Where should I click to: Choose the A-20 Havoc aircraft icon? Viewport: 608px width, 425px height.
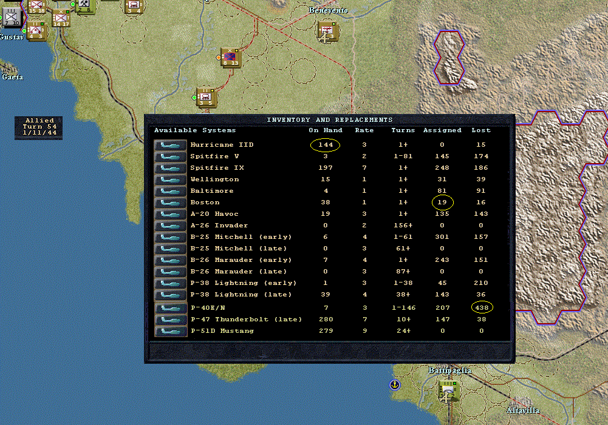[x=171, y=215]
